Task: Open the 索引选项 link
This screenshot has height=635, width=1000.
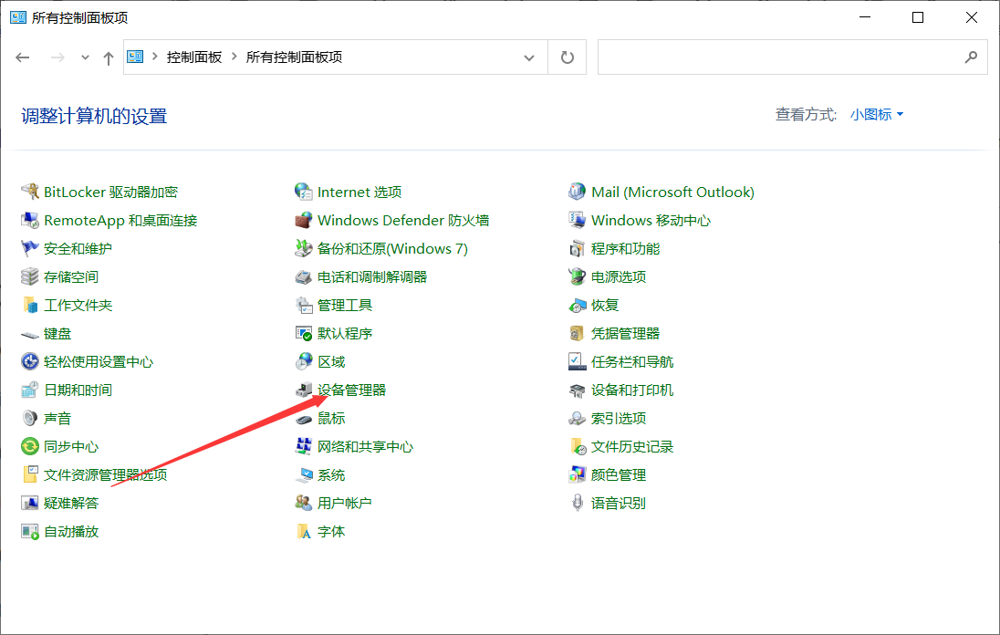Action: point(618,418)
